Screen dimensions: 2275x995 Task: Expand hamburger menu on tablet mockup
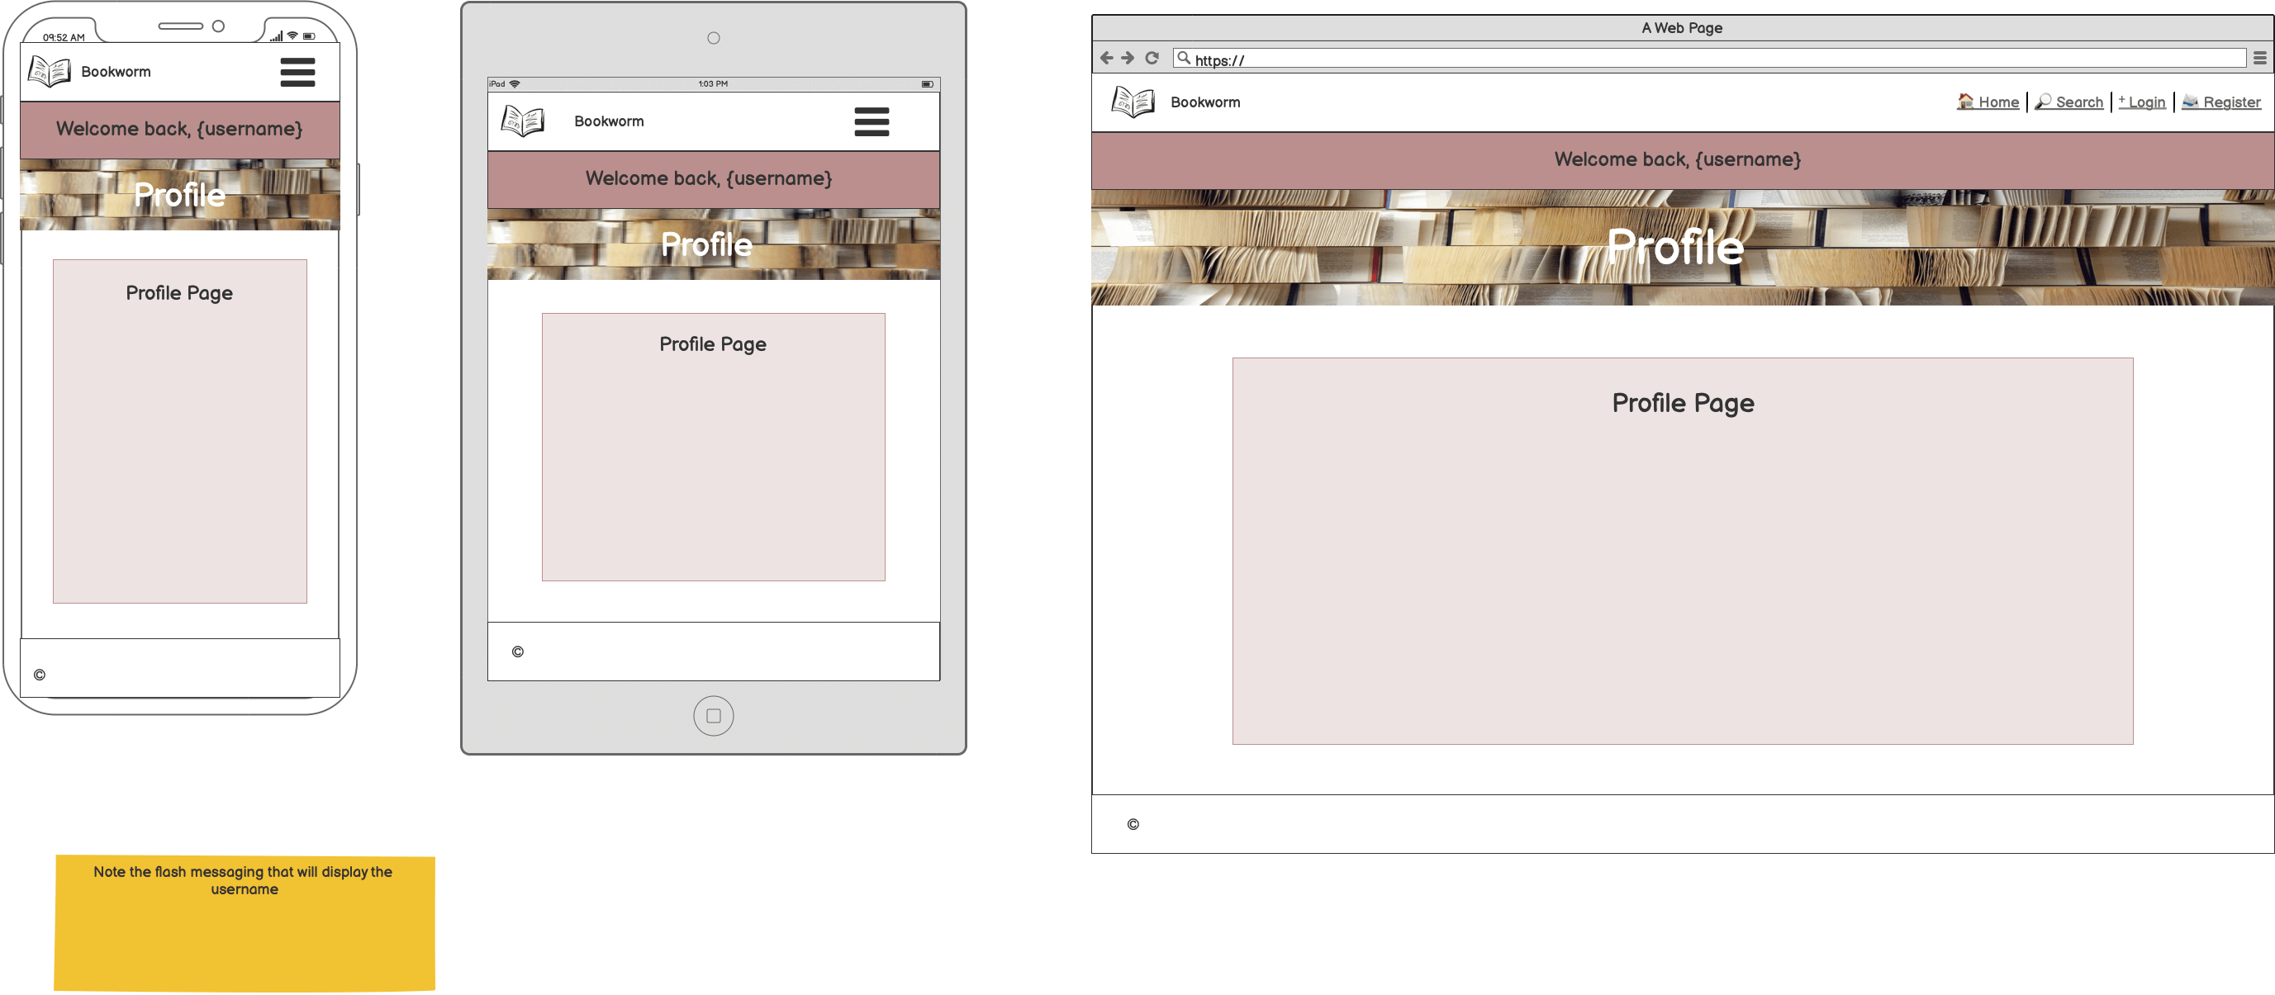871,121
